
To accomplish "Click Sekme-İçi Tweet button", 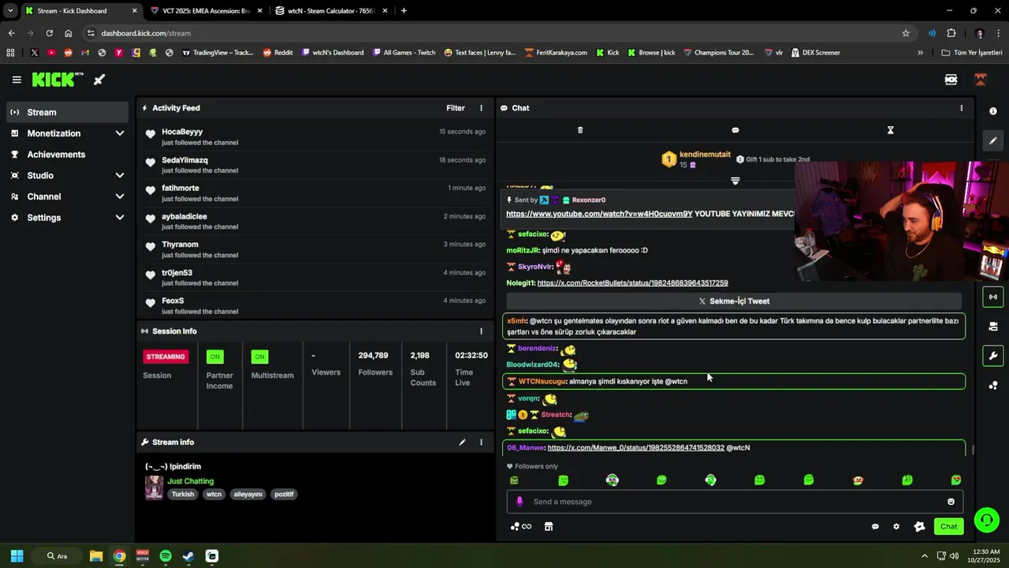I will [734, 301].
